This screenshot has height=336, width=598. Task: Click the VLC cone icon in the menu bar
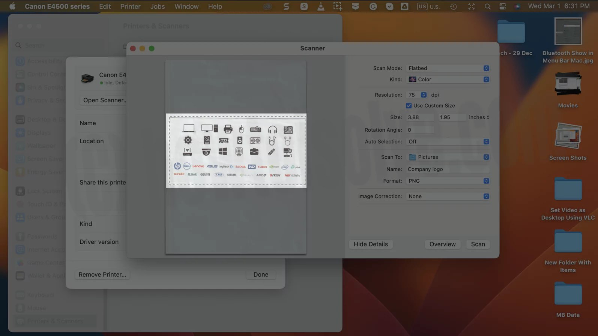click(321, 6)
